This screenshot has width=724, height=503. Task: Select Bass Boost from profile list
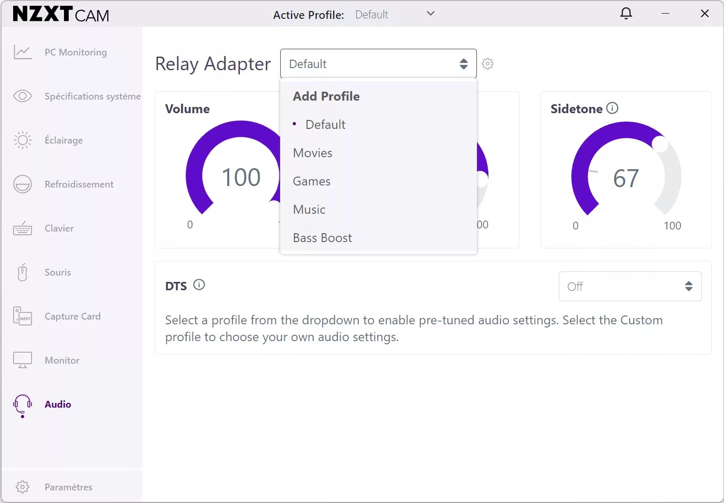322,238
